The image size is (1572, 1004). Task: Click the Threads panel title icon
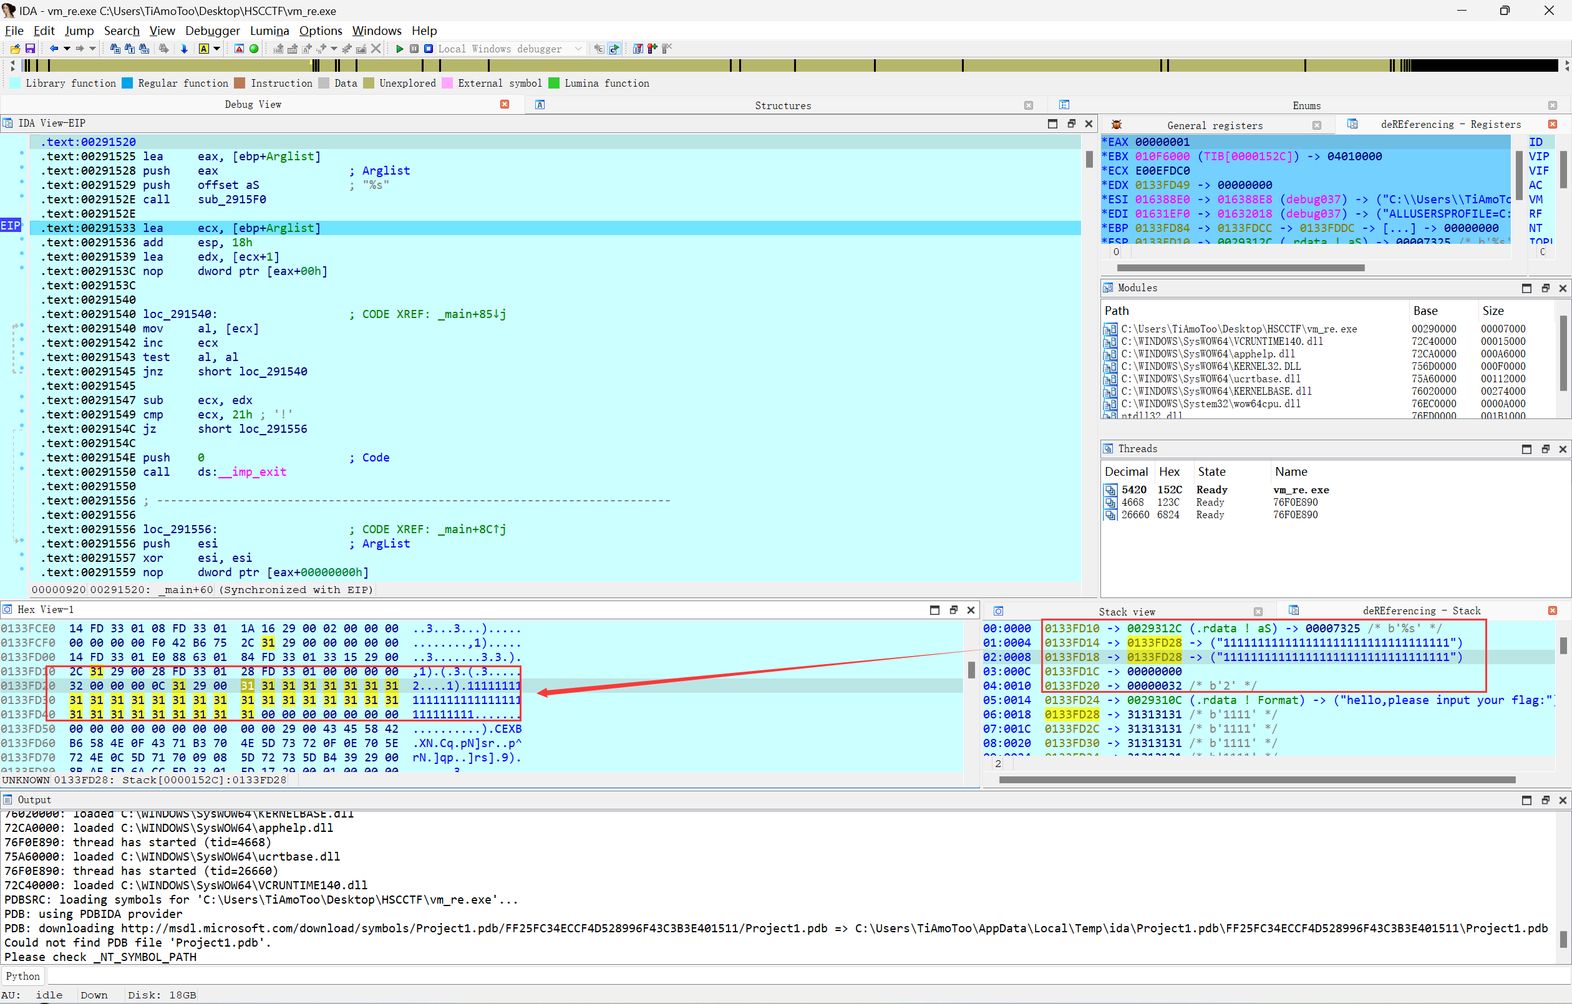pyautogui.click(x=1108, y=448)
